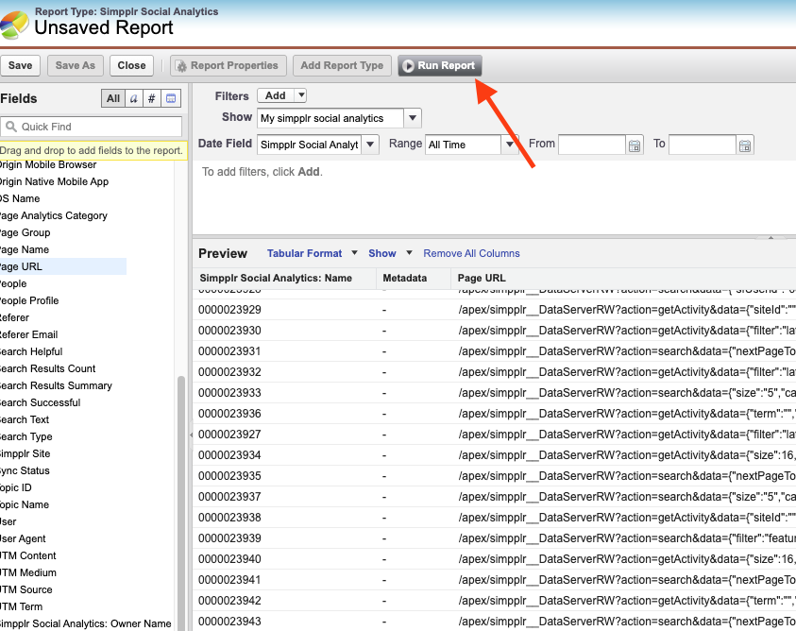Click Page URL cell for row 0000023940
Image resolution: width=796 pixels, height=631 pixels.
tap(627, 559)
